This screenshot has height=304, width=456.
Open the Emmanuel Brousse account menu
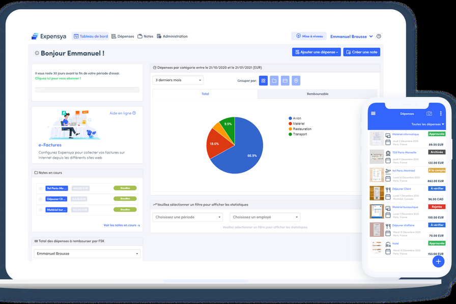tap(351, 37)
